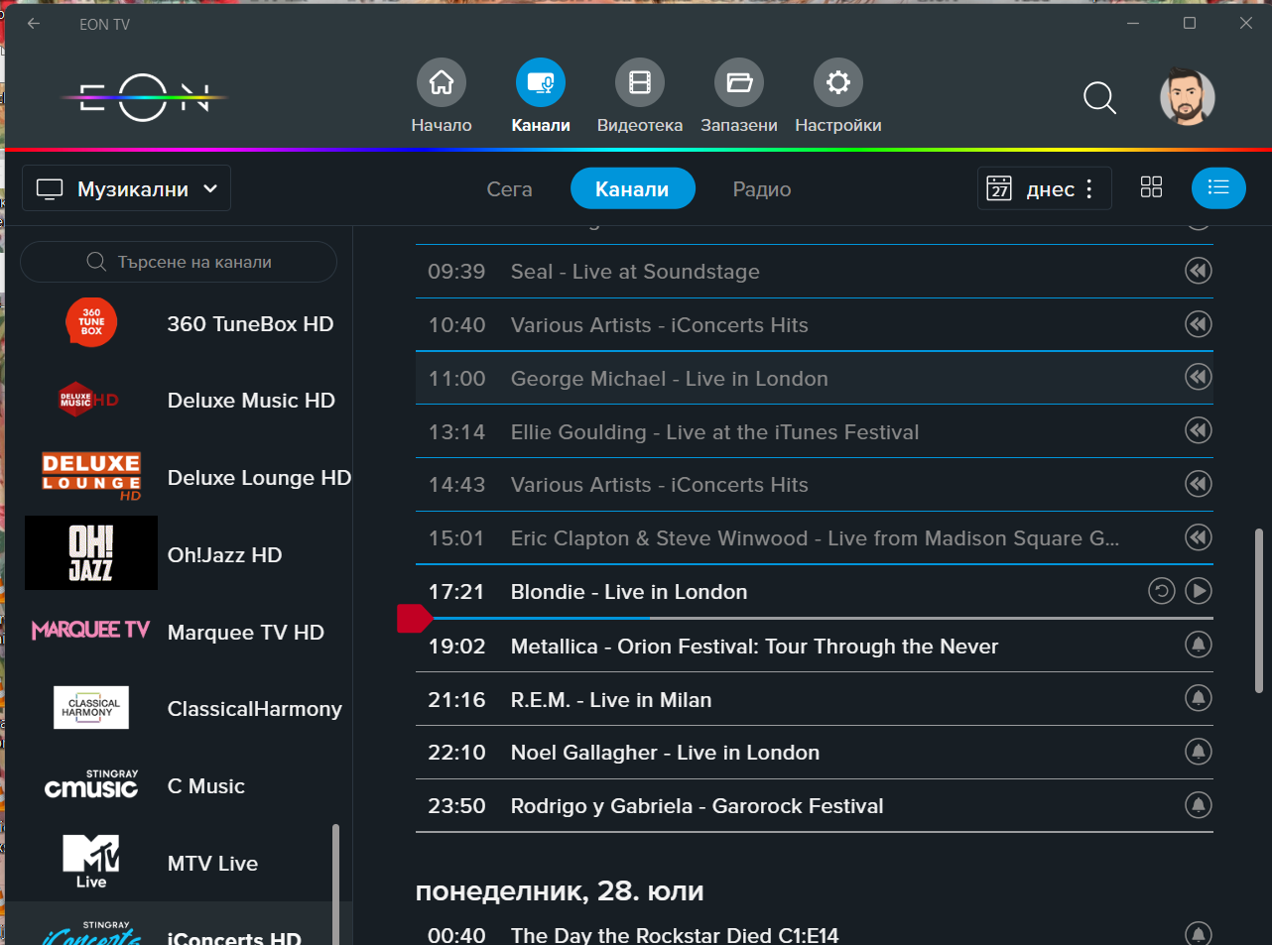
Task: Switch to list view layout
Action: (x=1218, y=187)
